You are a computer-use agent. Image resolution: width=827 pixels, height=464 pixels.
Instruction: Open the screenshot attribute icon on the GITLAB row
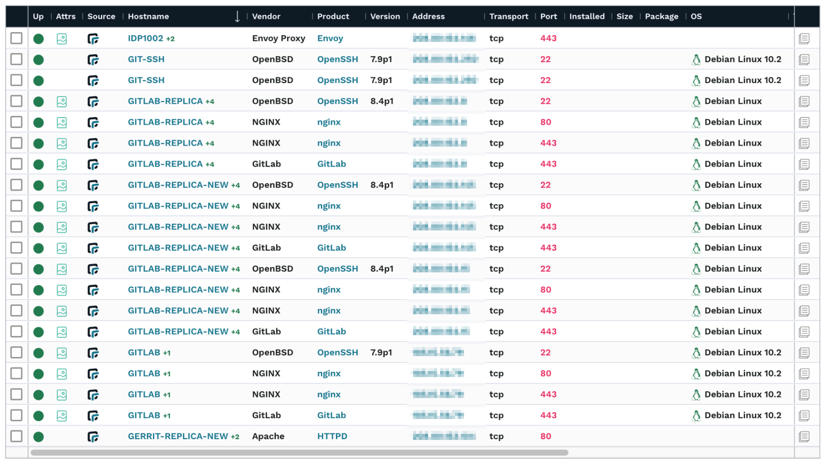(62, 352)
